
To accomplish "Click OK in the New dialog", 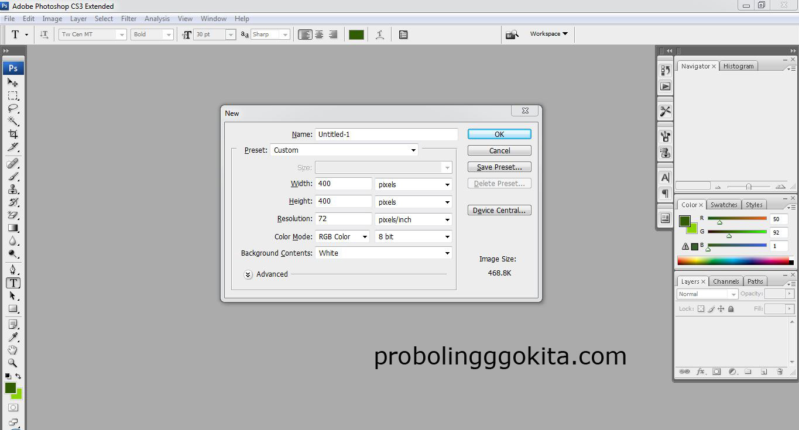I will pyautogui.click(x=499, y=134).
